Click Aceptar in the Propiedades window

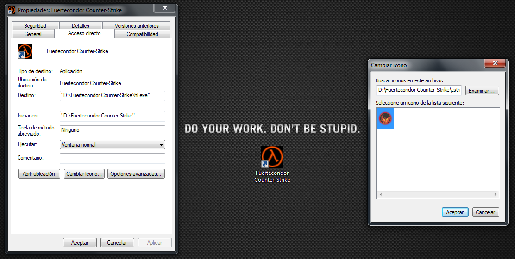click(x=80, y=243)
